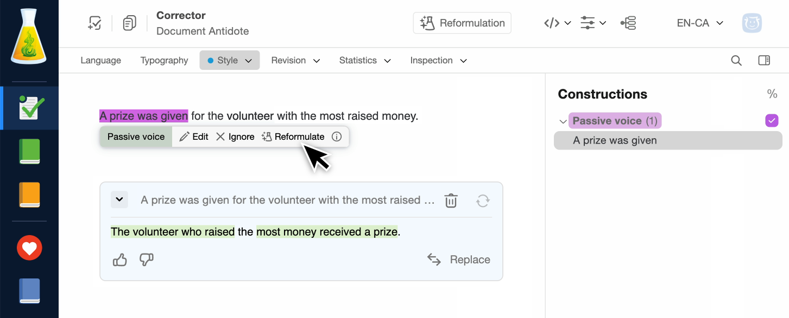Click the thumbs up icon
The width and height of the screenshot is (789, 318).
coord(119,260)
